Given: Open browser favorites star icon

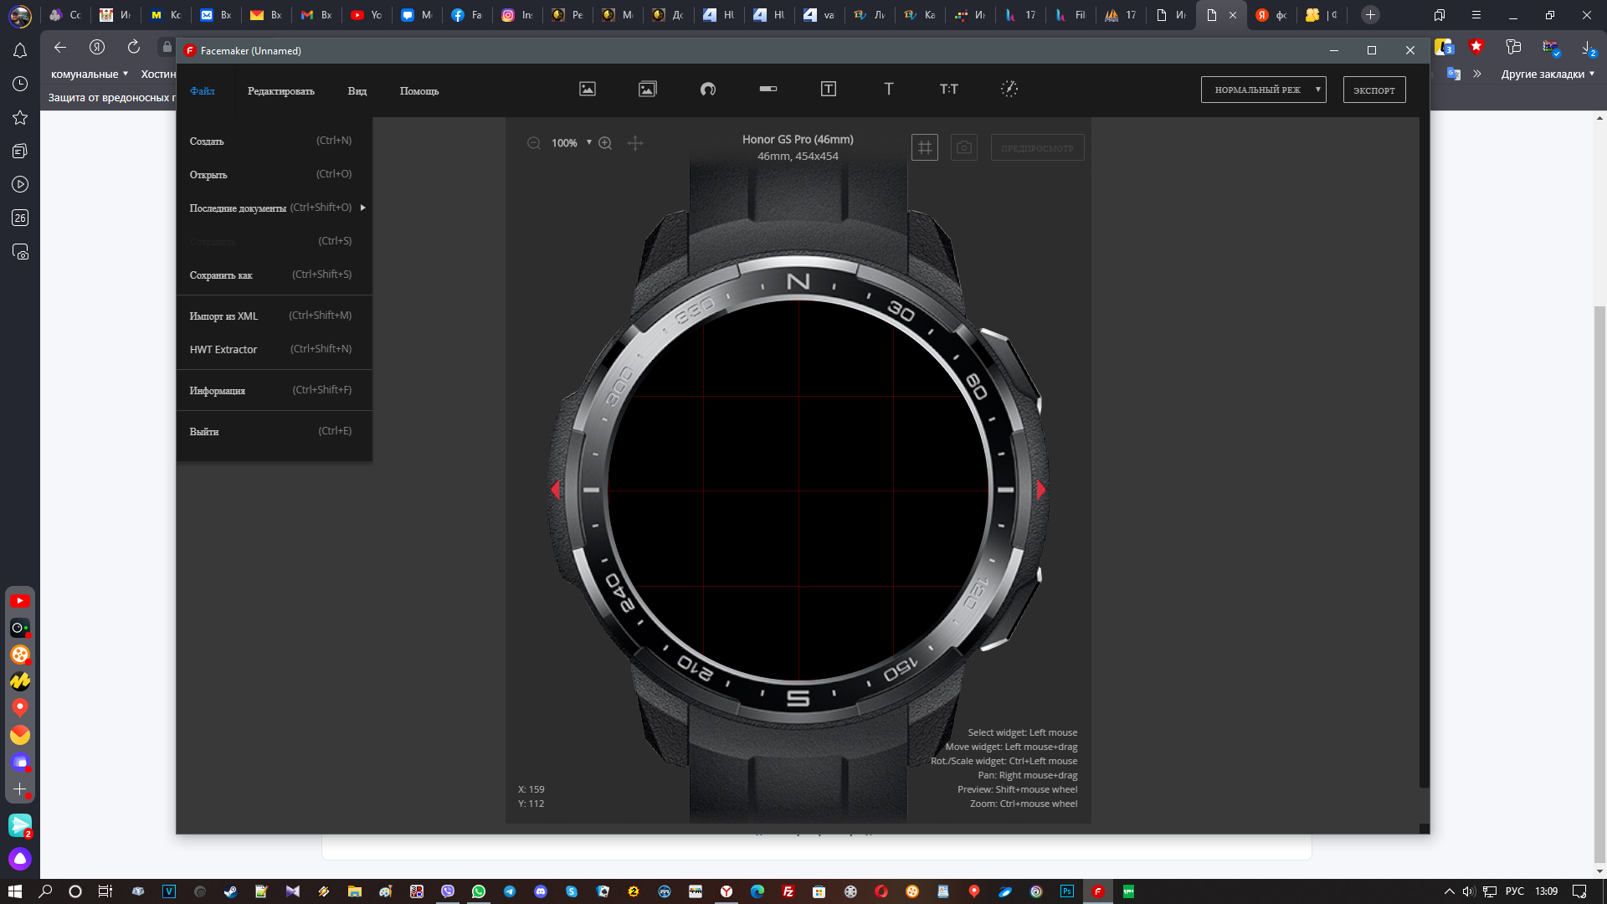Looking at the screenshot, I should [x=20, y=117].
